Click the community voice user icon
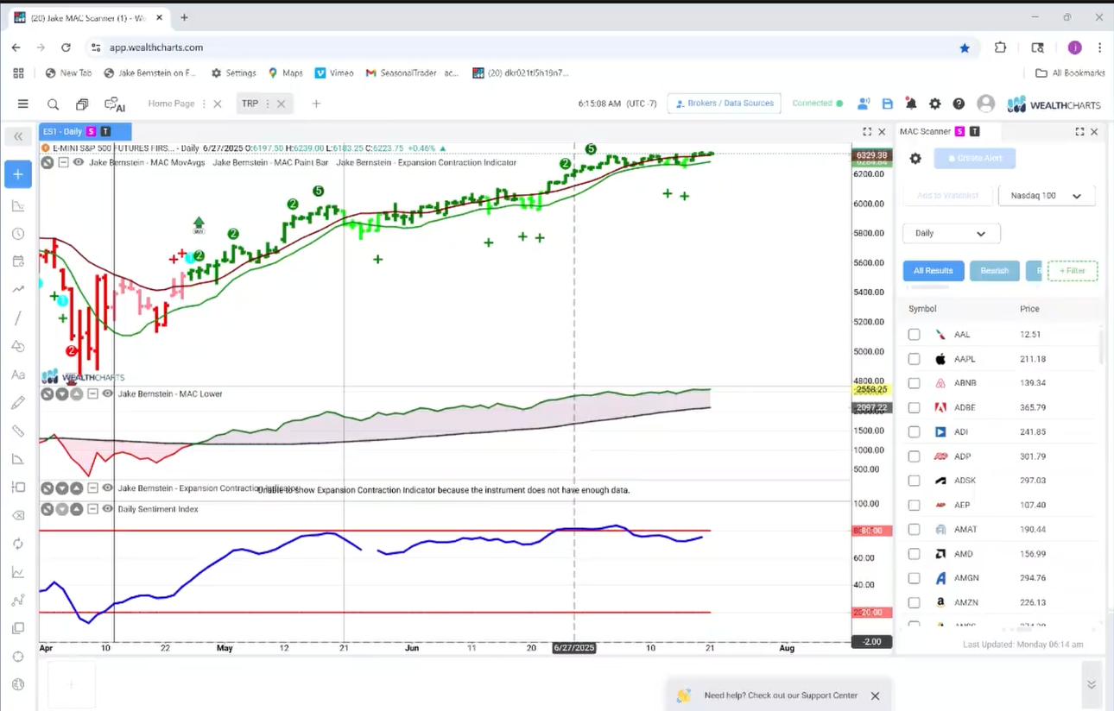1114x711 pixels. [x=863, y=104]
